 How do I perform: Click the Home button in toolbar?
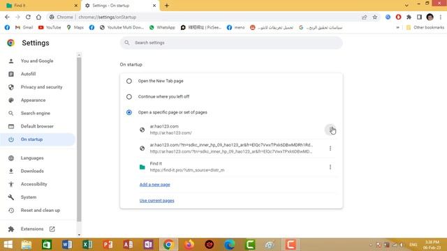[38, 17]
